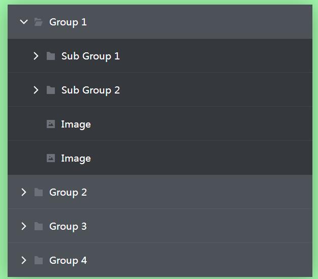The image size is (318, 279).
Task: Expand Group 3 using its chevron
Action: tap(23, 226)
